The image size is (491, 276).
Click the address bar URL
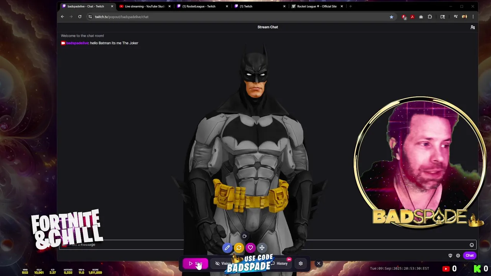(122, 17)
